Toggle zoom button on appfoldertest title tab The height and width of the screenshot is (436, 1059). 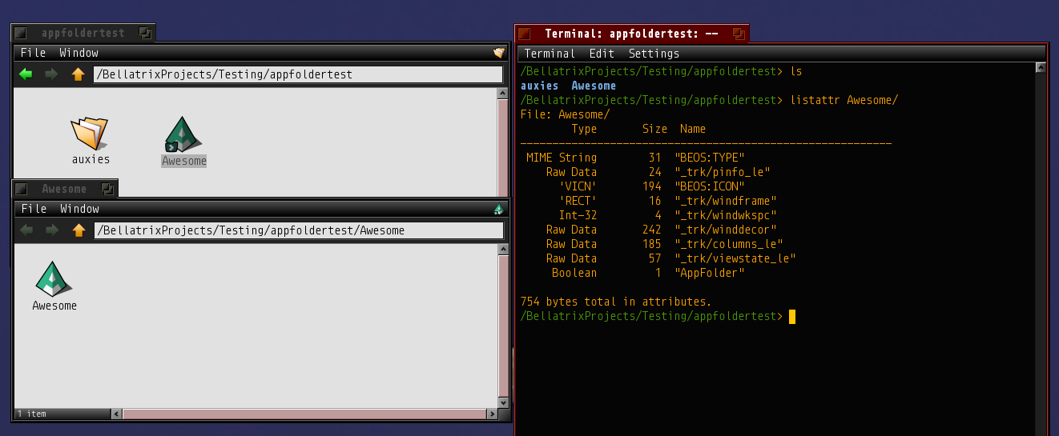[144, 33]
